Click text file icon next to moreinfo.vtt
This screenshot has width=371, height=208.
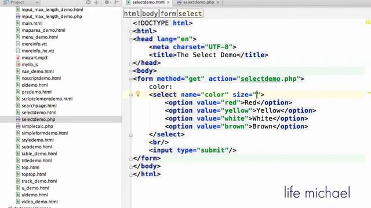18,44
